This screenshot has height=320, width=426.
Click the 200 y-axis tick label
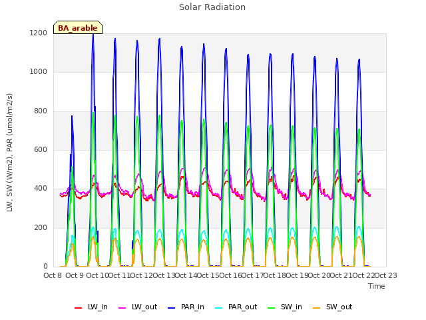pyautogui.click(x=41, y=227)
